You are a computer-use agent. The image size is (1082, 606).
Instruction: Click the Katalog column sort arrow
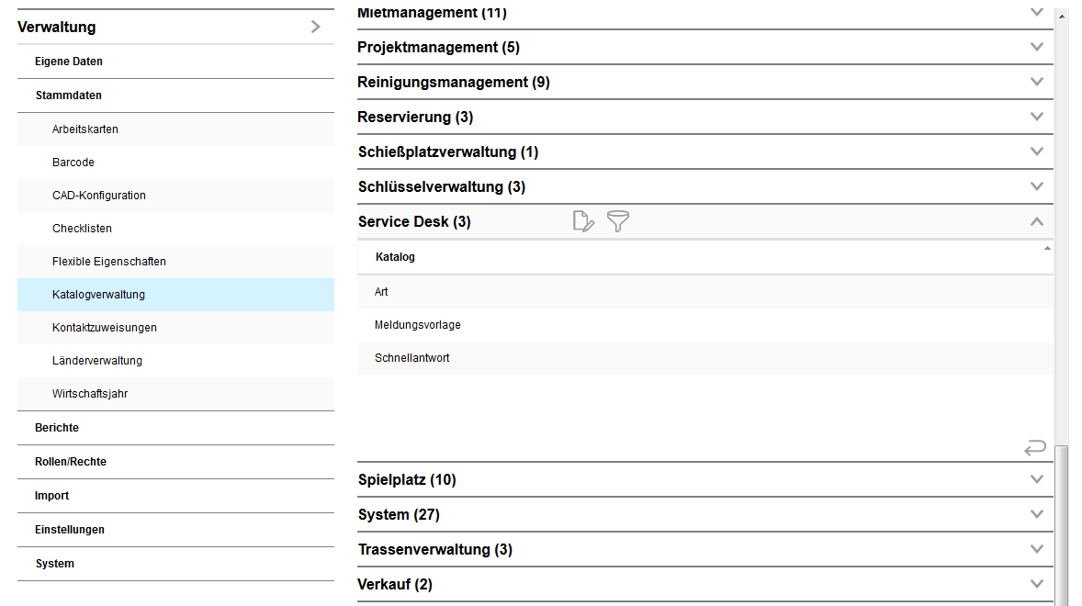coord(1047,249)
